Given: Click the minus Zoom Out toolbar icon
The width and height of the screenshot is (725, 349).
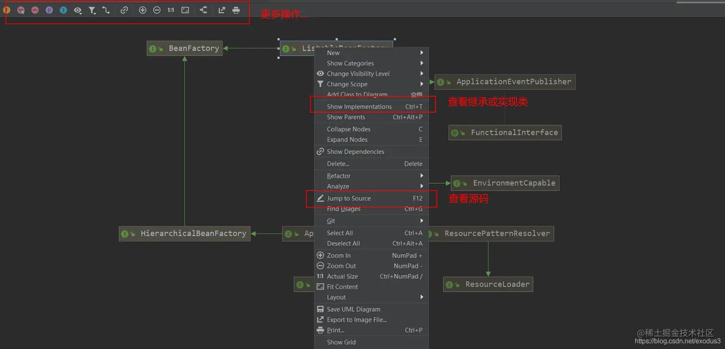Looking at the screenshot, I should [x=157, y=10].
